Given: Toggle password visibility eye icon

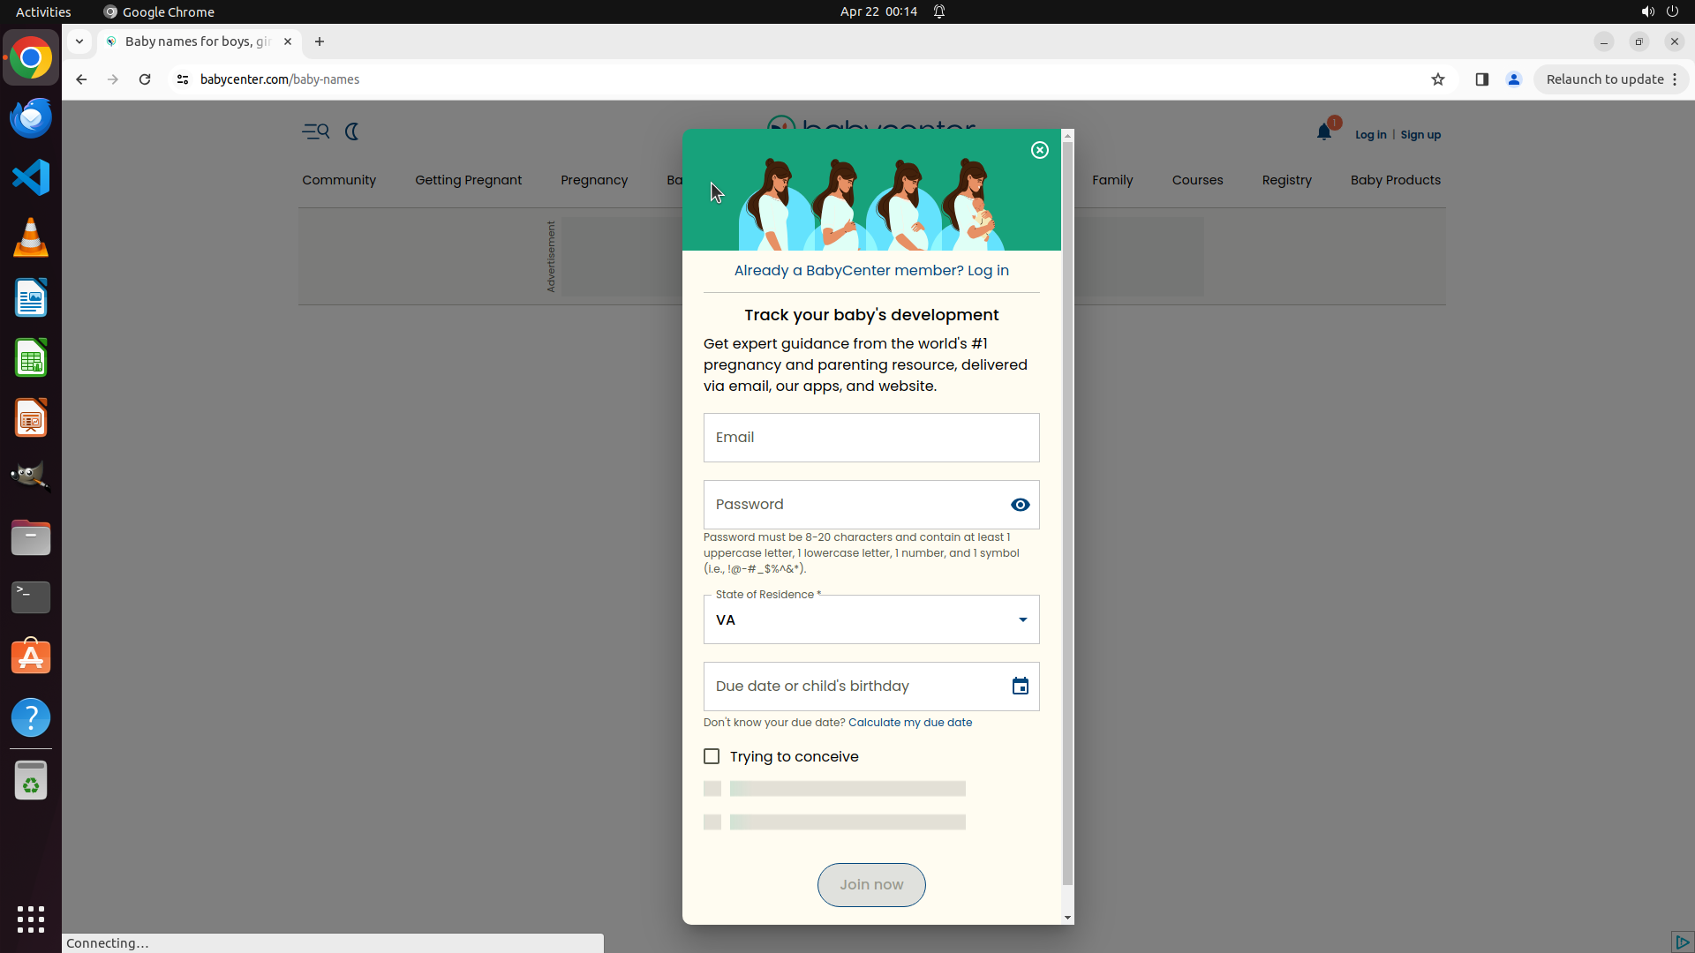Looking at the screenshot, I should (1020, 505).
